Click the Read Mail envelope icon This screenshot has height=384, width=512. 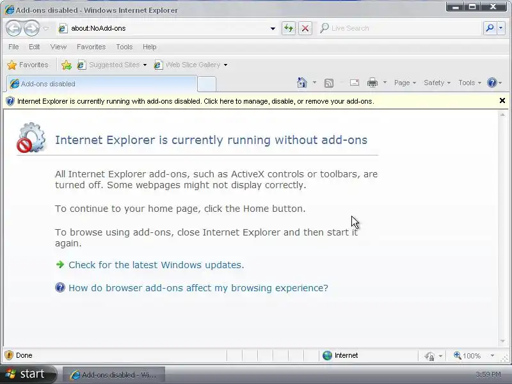pos(355,83)
